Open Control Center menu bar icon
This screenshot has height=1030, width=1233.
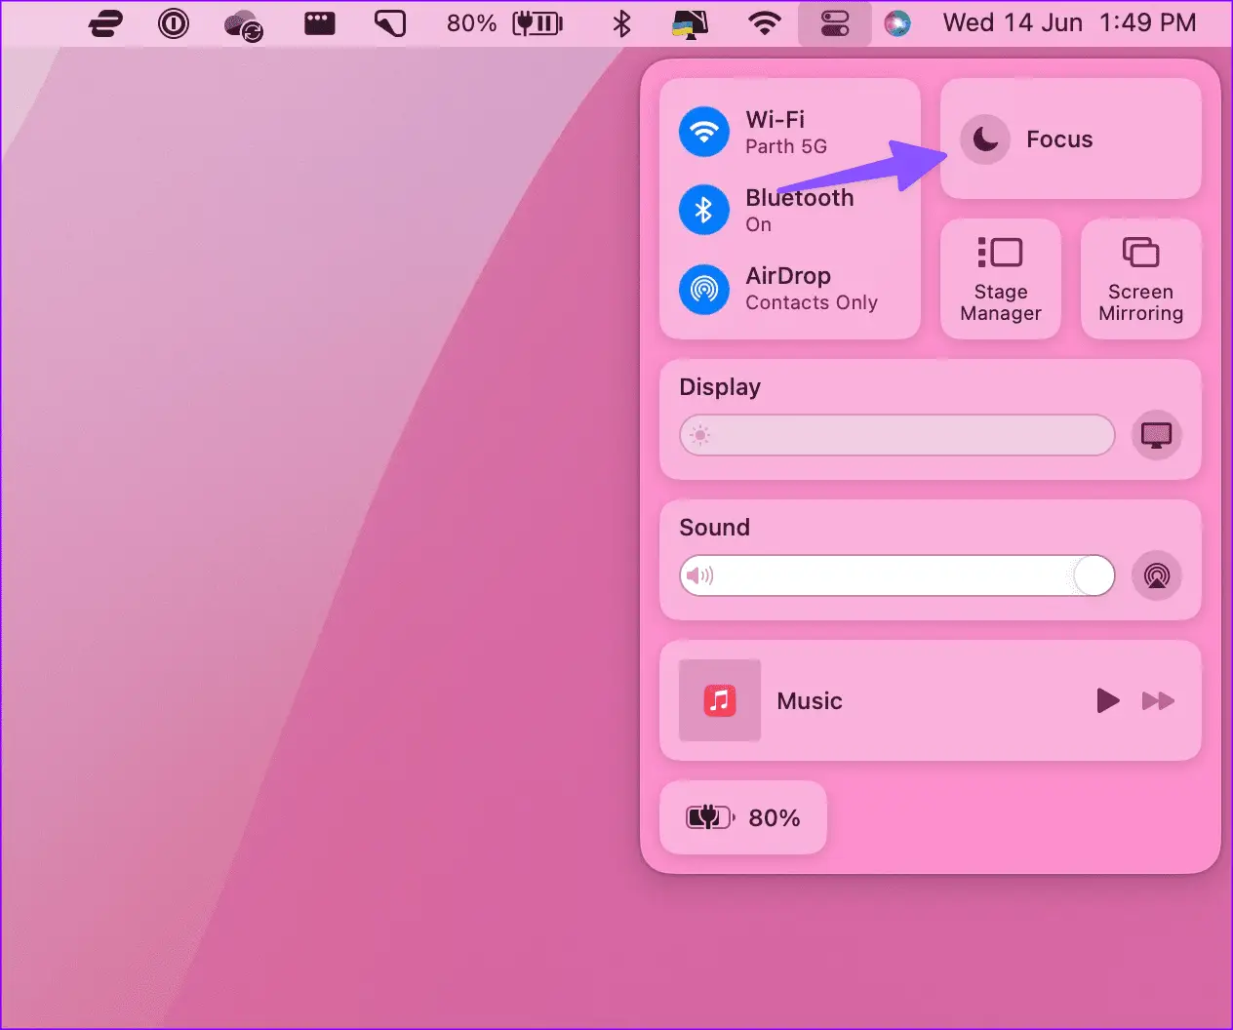835,23
